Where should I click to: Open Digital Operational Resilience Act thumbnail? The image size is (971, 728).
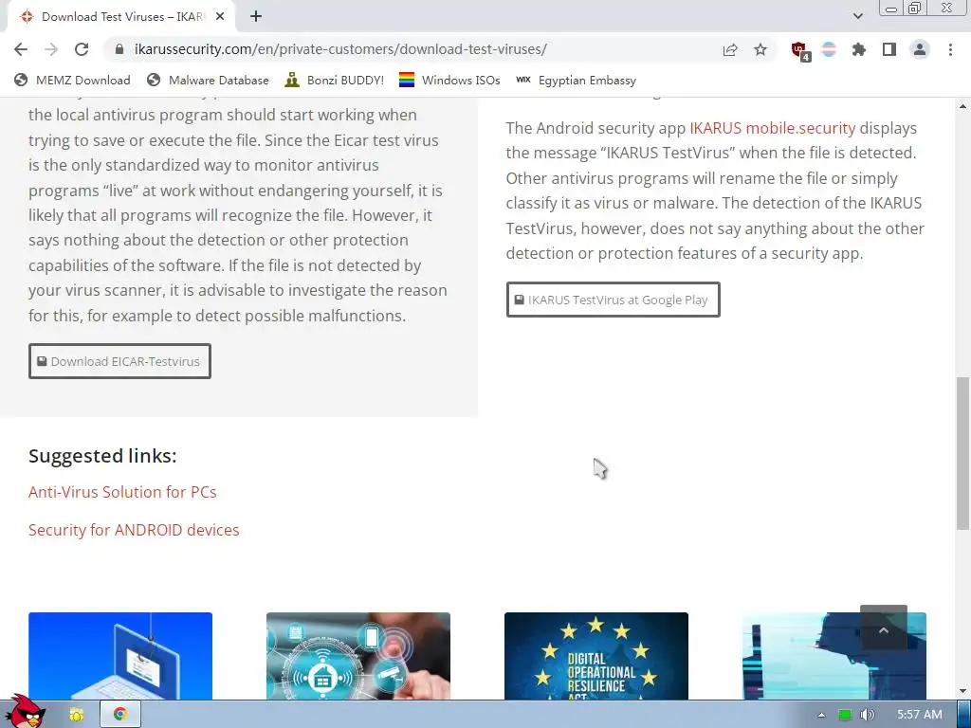(596, 656)
